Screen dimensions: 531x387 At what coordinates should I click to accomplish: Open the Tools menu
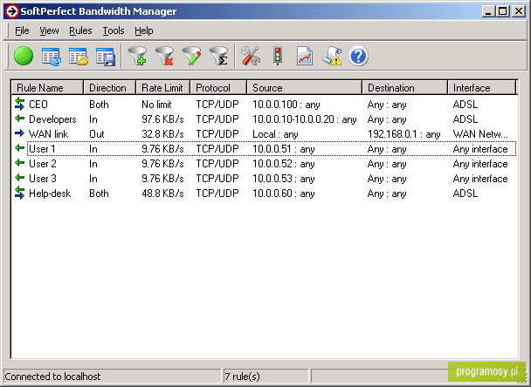[x=114, y=31]
